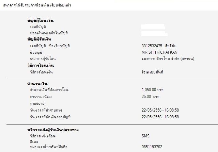Screen dimensions: 218x152
Task: Click the redacted sender account number field
Action: (x=153, y=27)
